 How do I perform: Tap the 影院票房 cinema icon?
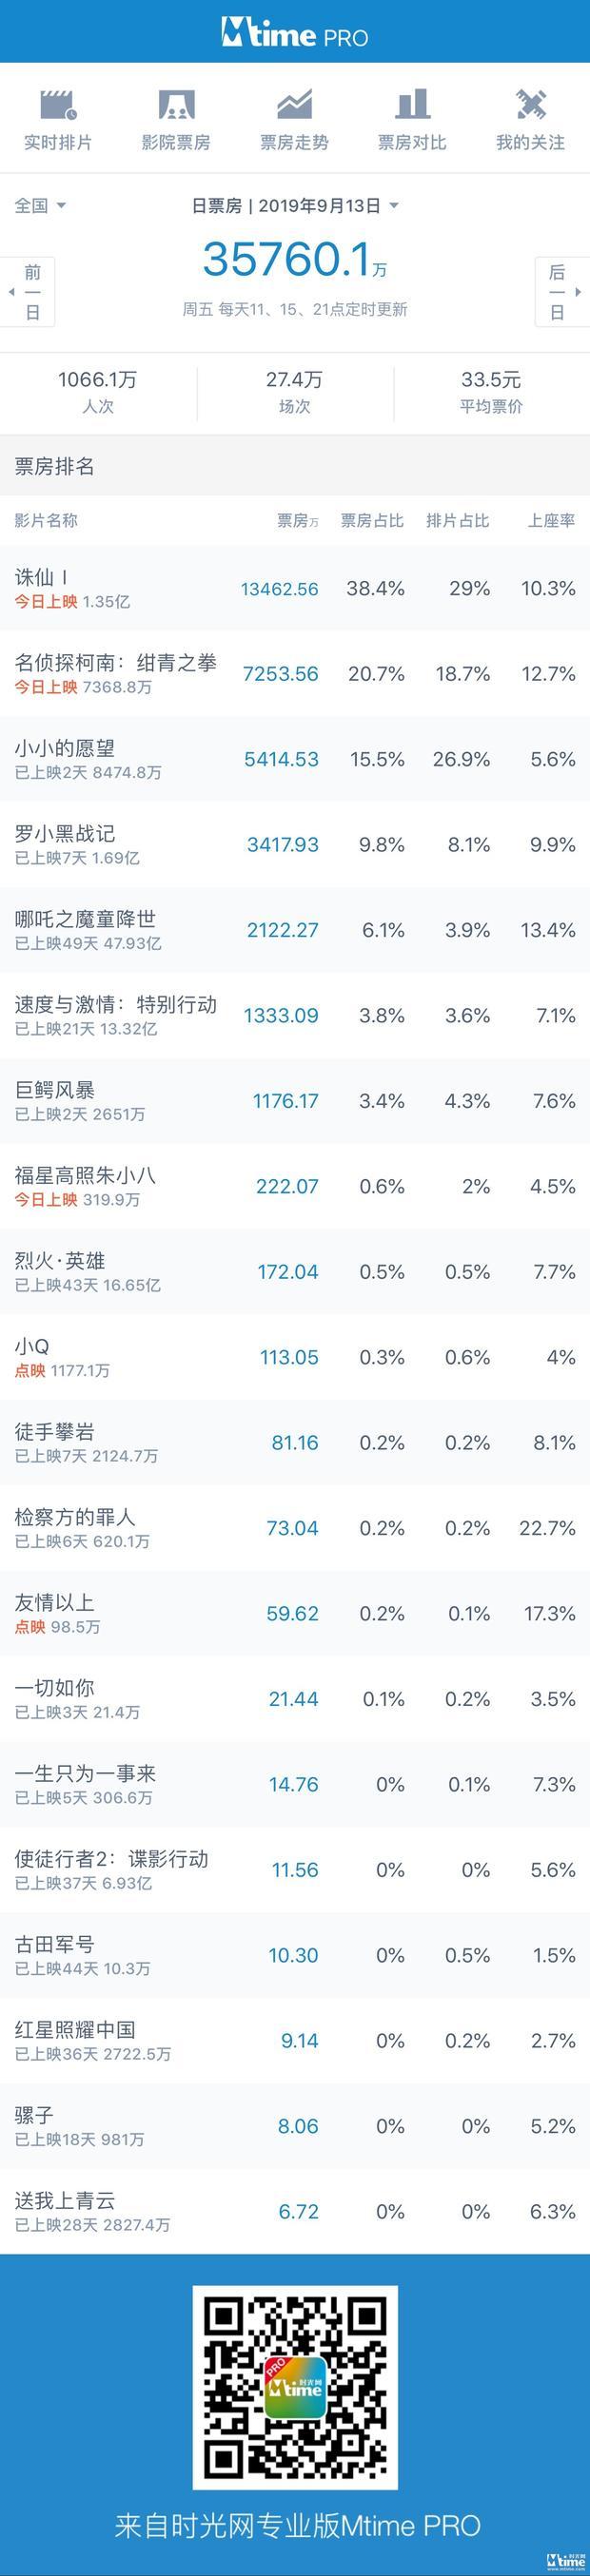pyautogui.click(x=176, y=105)
